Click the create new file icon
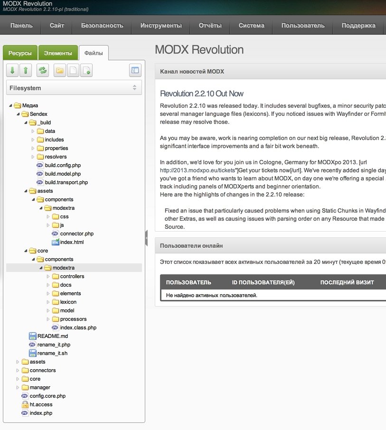 [x=73, y=70]
